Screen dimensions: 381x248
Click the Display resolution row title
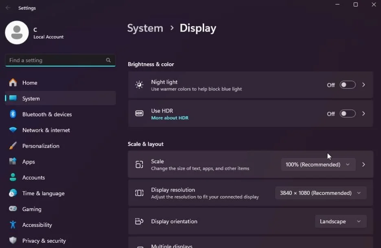tap(173, 190)
